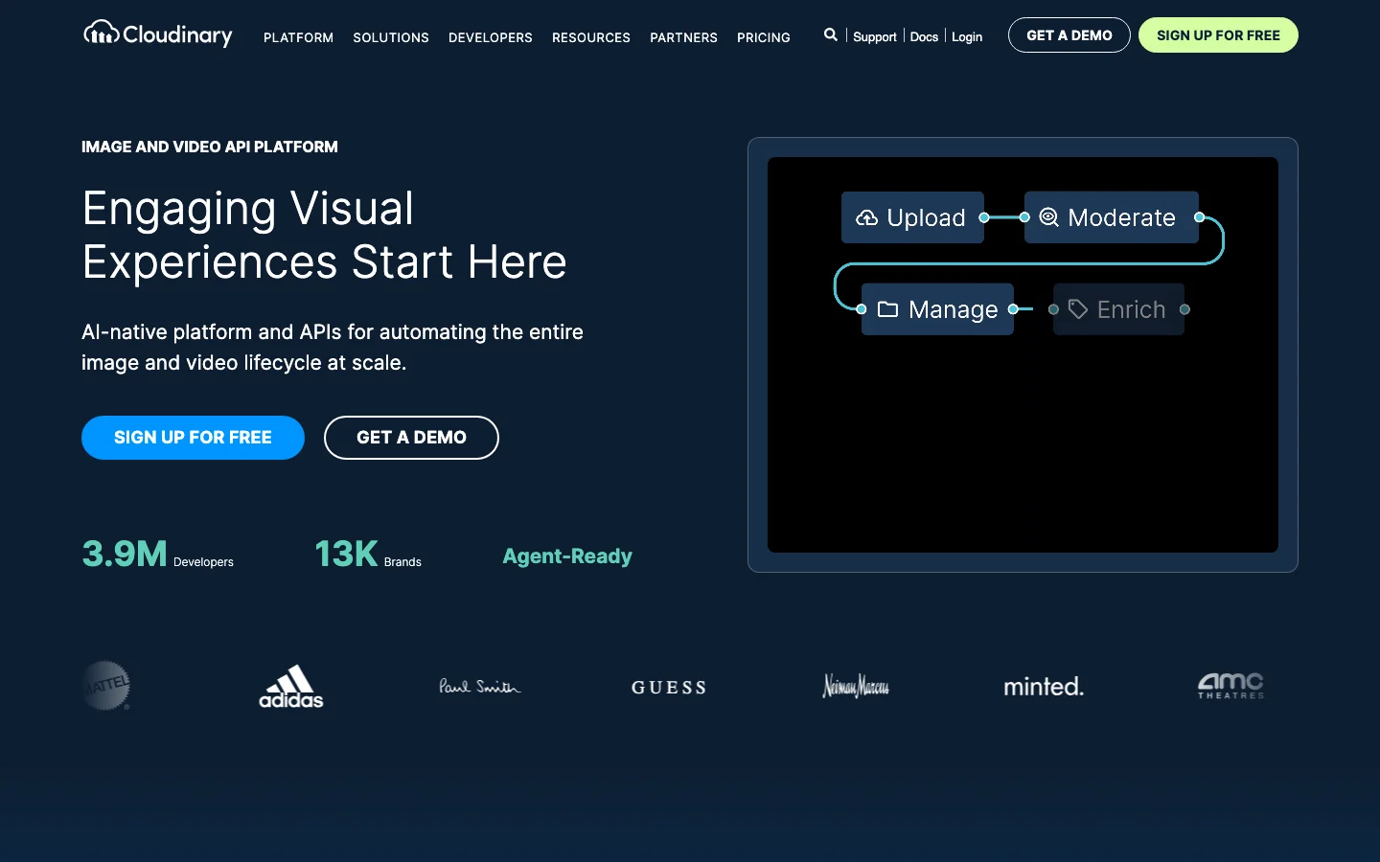
Task: Click the Mattel logo
Action: 106,686
